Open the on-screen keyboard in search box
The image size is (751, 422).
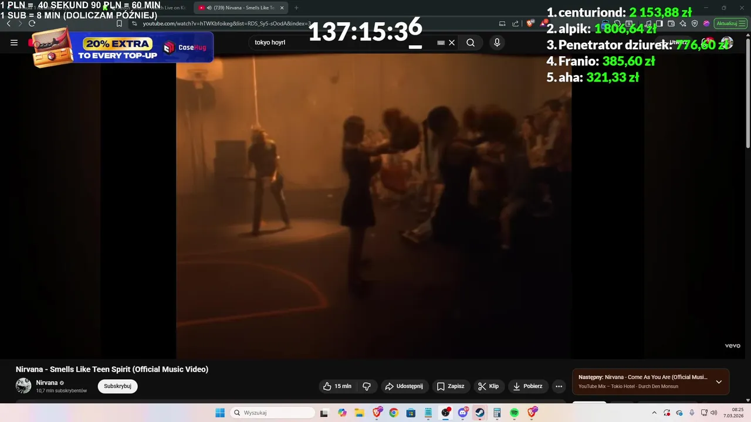pos(441,43)
